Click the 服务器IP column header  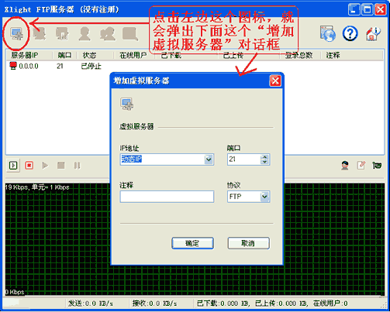pyautogui.click(x=25, y=55)
